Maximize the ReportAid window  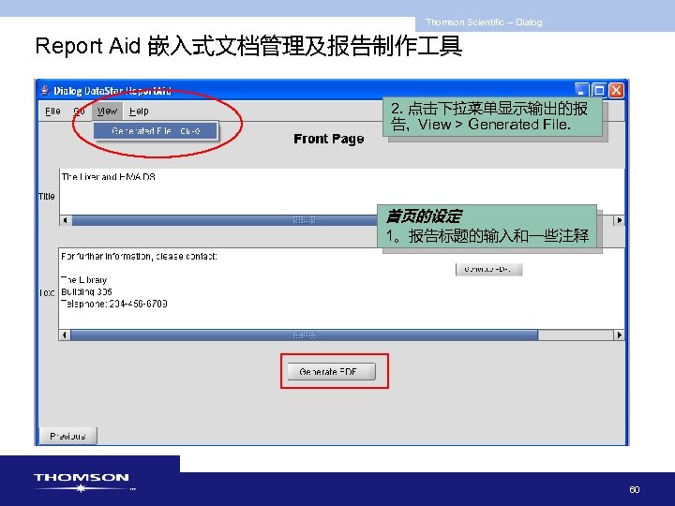point(599,90)
